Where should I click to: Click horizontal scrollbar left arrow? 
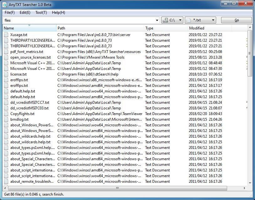(x=5, y=188)
